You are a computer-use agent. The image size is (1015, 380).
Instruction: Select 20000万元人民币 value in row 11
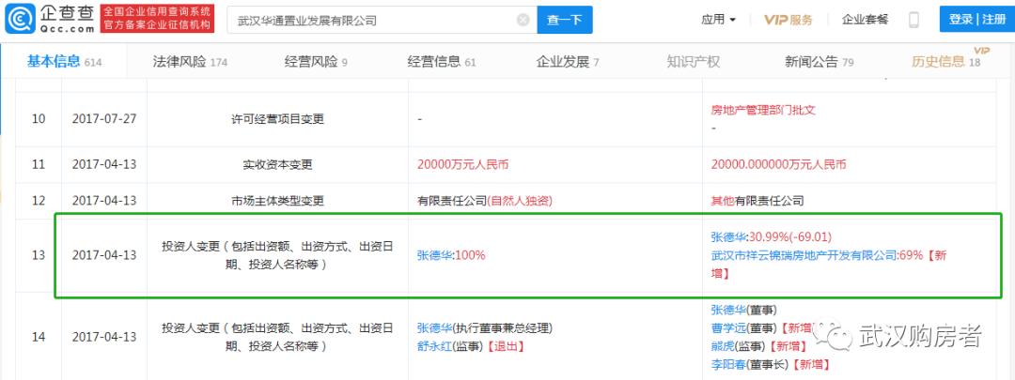pos(462,165)
